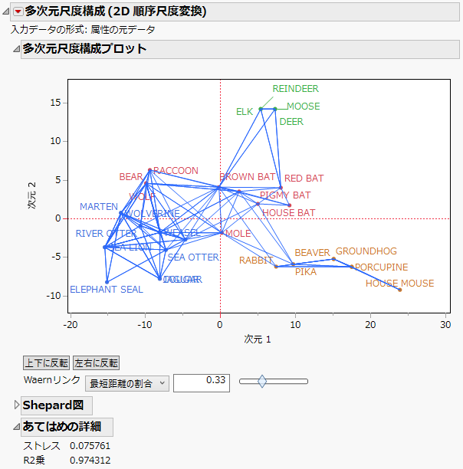
Task: Select the ELK data point
Action: pos(261,109)
